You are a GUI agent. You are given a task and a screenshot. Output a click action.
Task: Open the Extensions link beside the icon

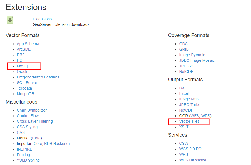(42, 19)
